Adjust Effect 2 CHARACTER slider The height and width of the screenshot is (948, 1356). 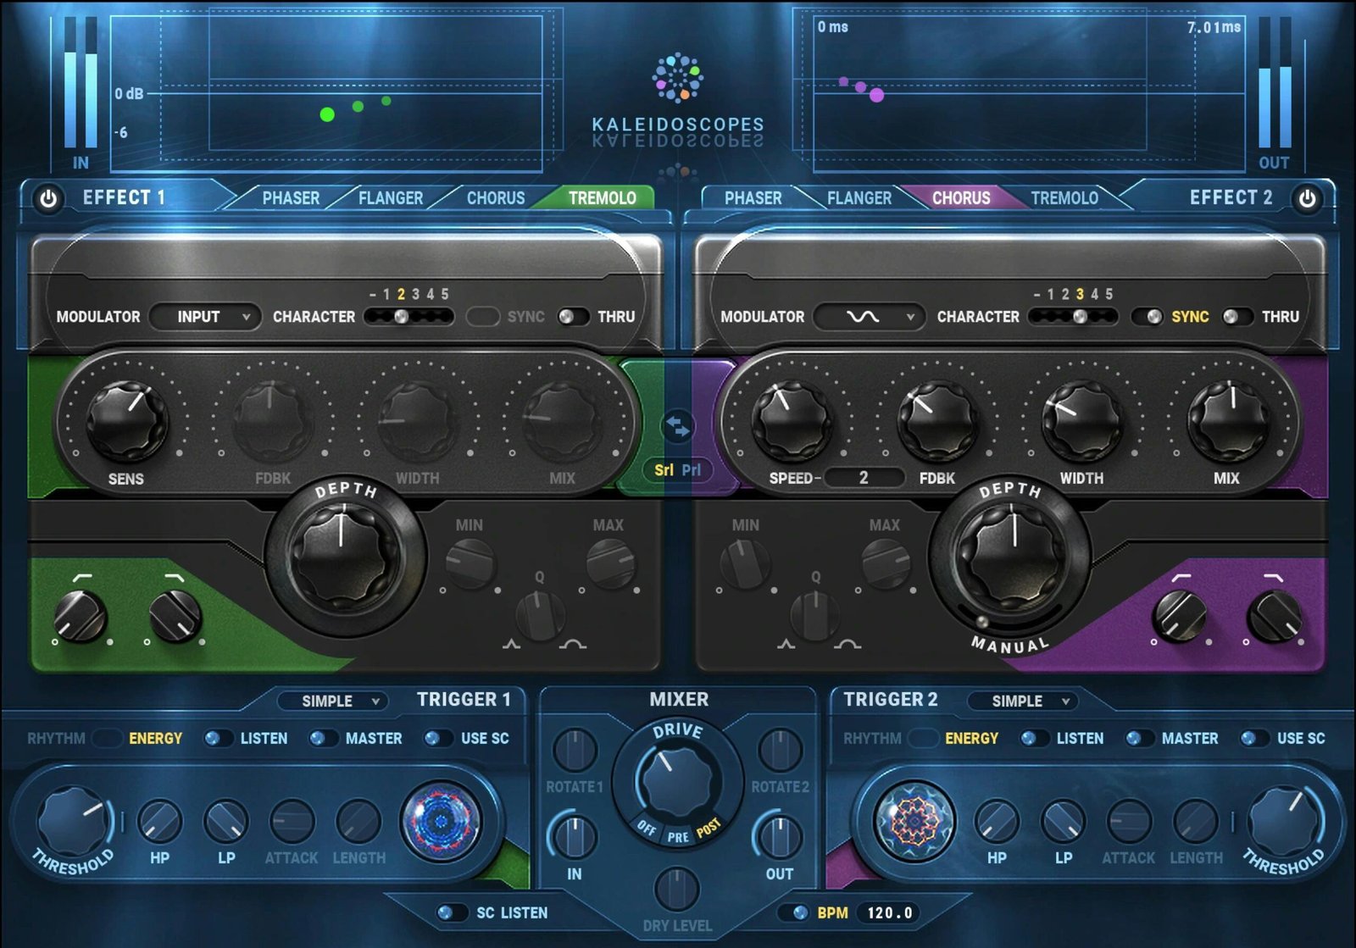pos(1073,317)
